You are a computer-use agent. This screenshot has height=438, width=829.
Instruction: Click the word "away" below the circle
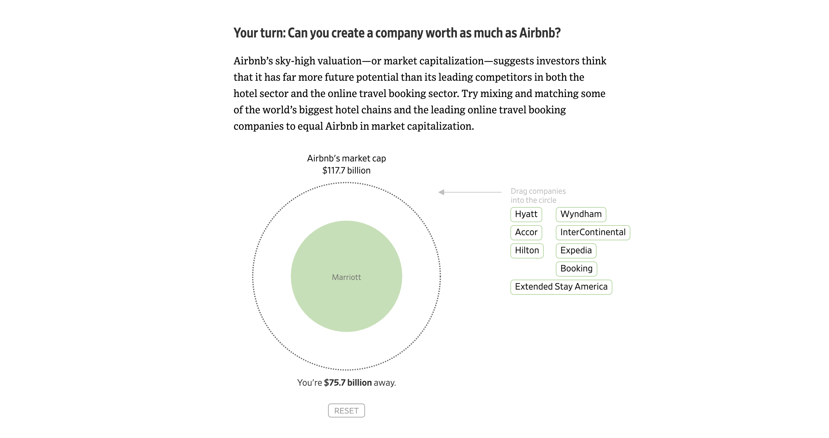384,383
